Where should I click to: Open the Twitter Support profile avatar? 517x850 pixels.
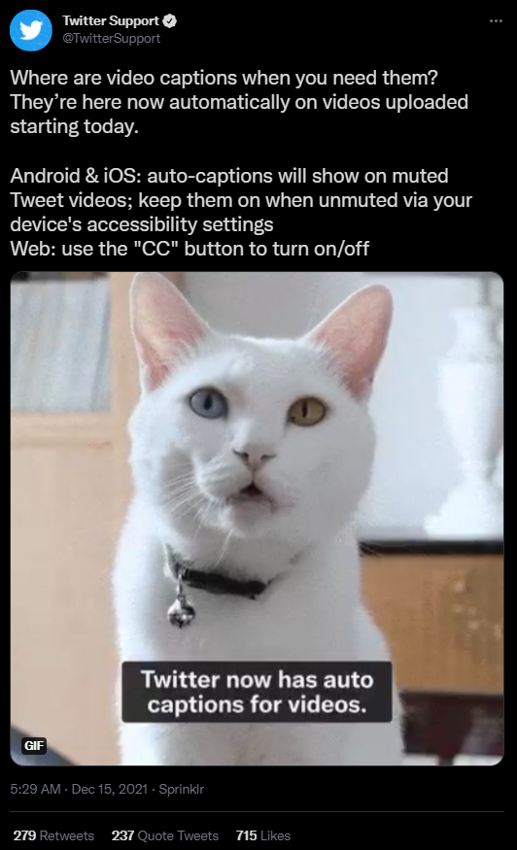pyautogui.click(x=31, y=30)
